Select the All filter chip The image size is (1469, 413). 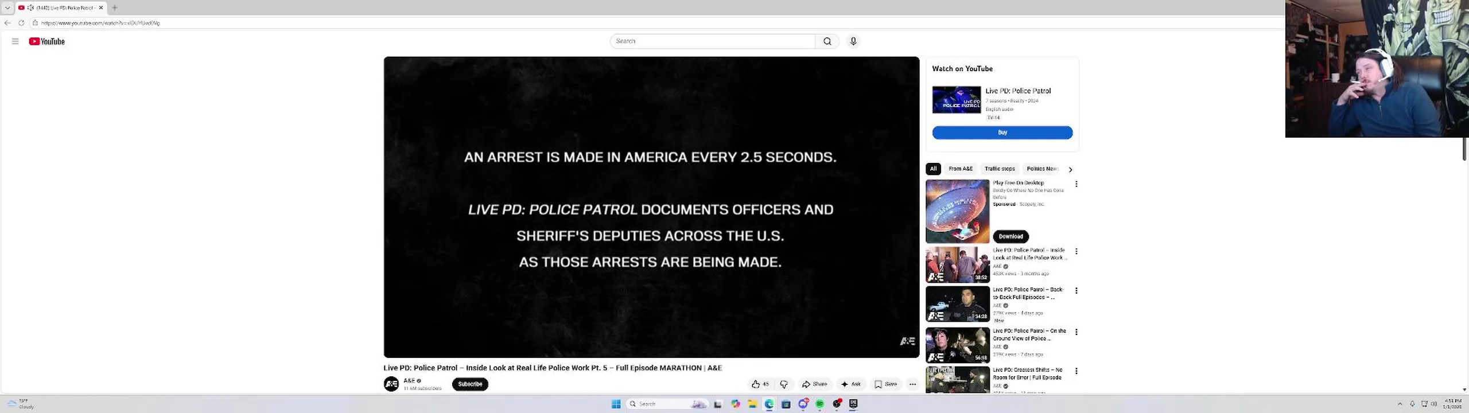pos(933,169)
